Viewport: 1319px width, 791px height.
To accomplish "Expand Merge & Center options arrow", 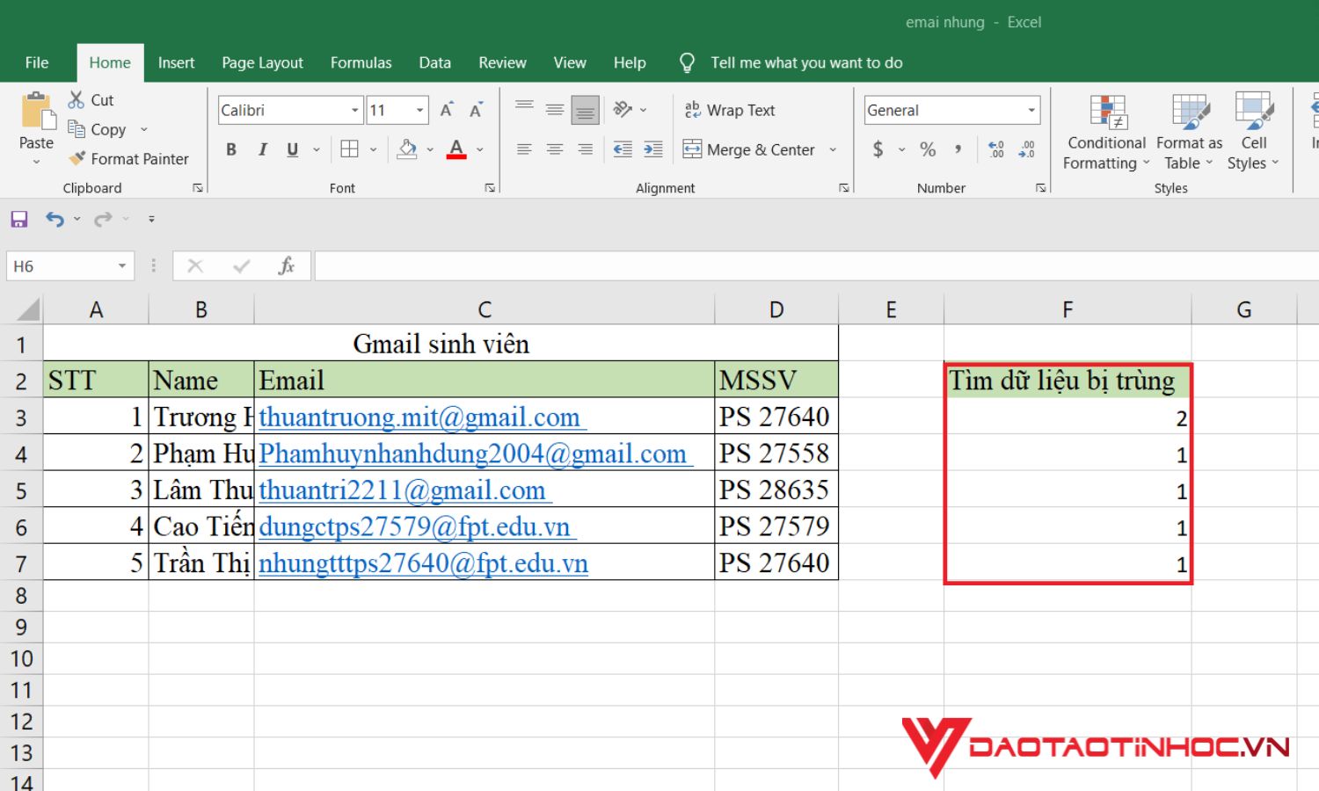I will (833, 149).
